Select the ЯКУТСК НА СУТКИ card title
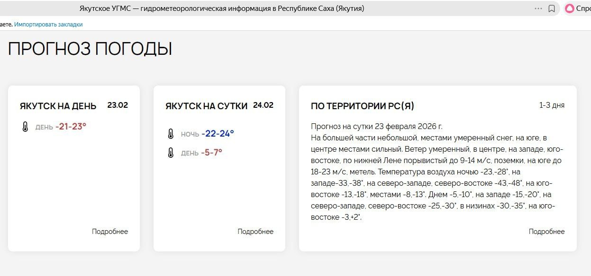The image size is (591, 276). tap(206, 106)
